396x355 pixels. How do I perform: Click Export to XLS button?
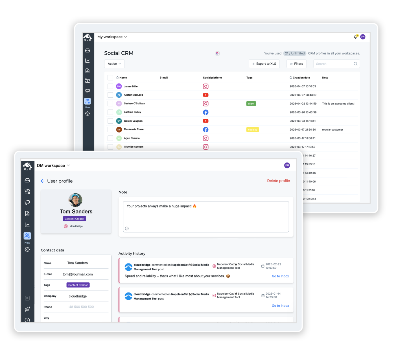click(264, 64)
